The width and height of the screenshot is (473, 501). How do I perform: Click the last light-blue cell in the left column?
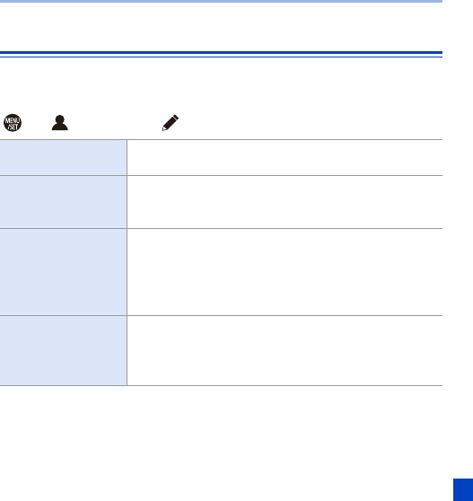pos(63,350)
